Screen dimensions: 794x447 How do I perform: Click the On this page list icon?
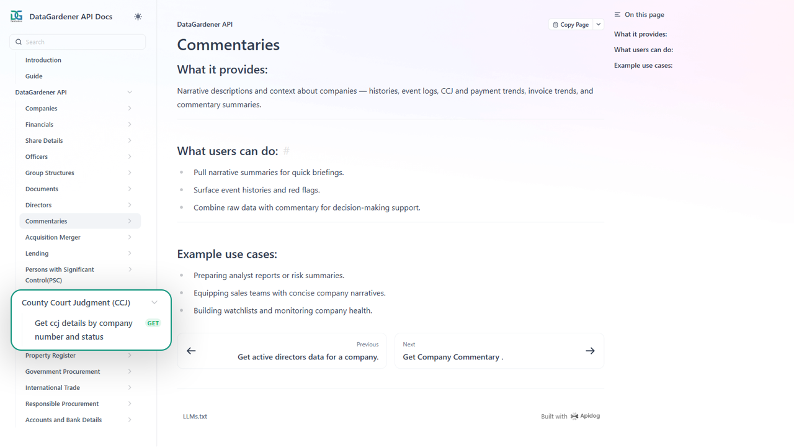click(x=618, y=15)
